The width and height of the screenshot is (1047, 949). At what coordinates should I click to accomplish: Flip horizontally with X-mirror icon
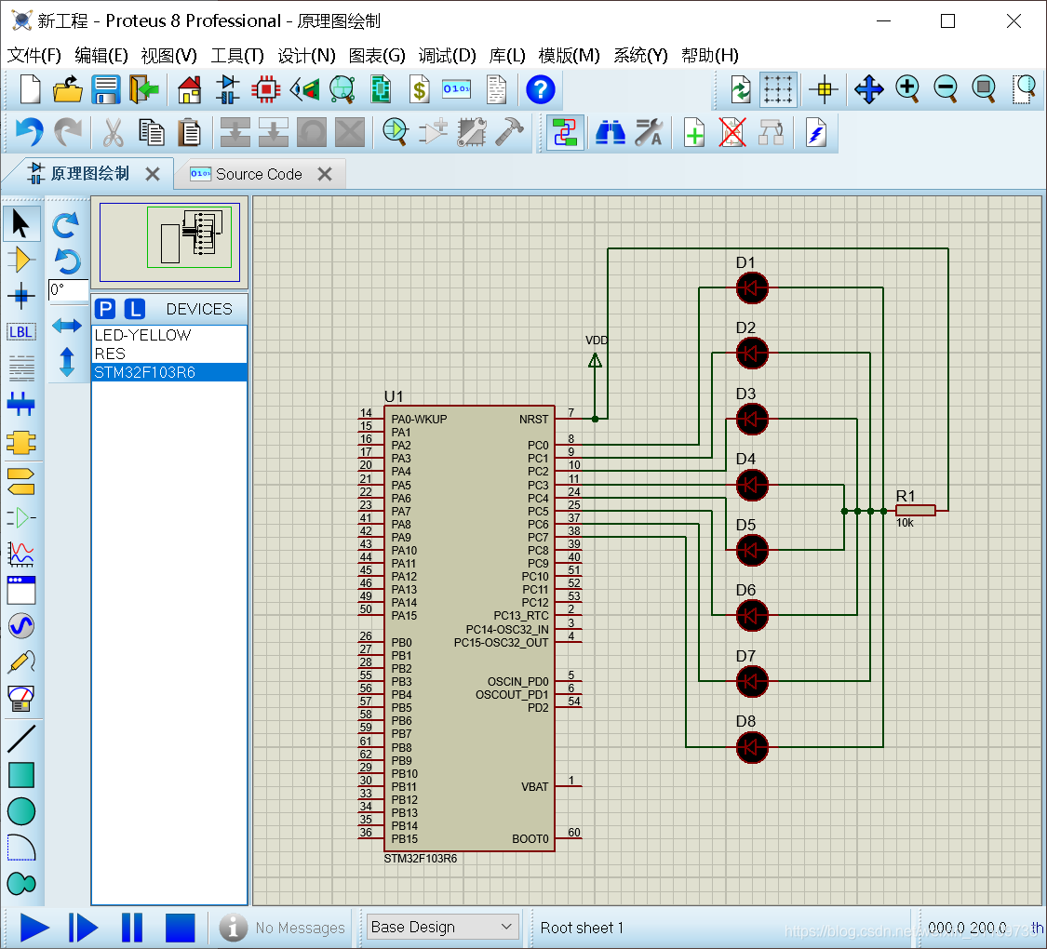click(x=66, y=326)
